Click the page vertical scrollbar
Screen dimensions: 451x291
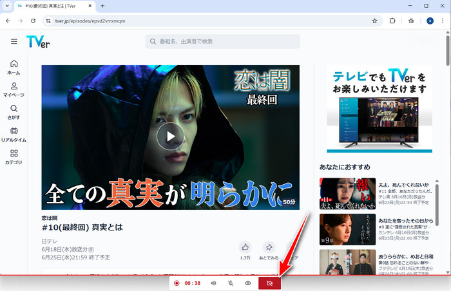pos(448,50)
